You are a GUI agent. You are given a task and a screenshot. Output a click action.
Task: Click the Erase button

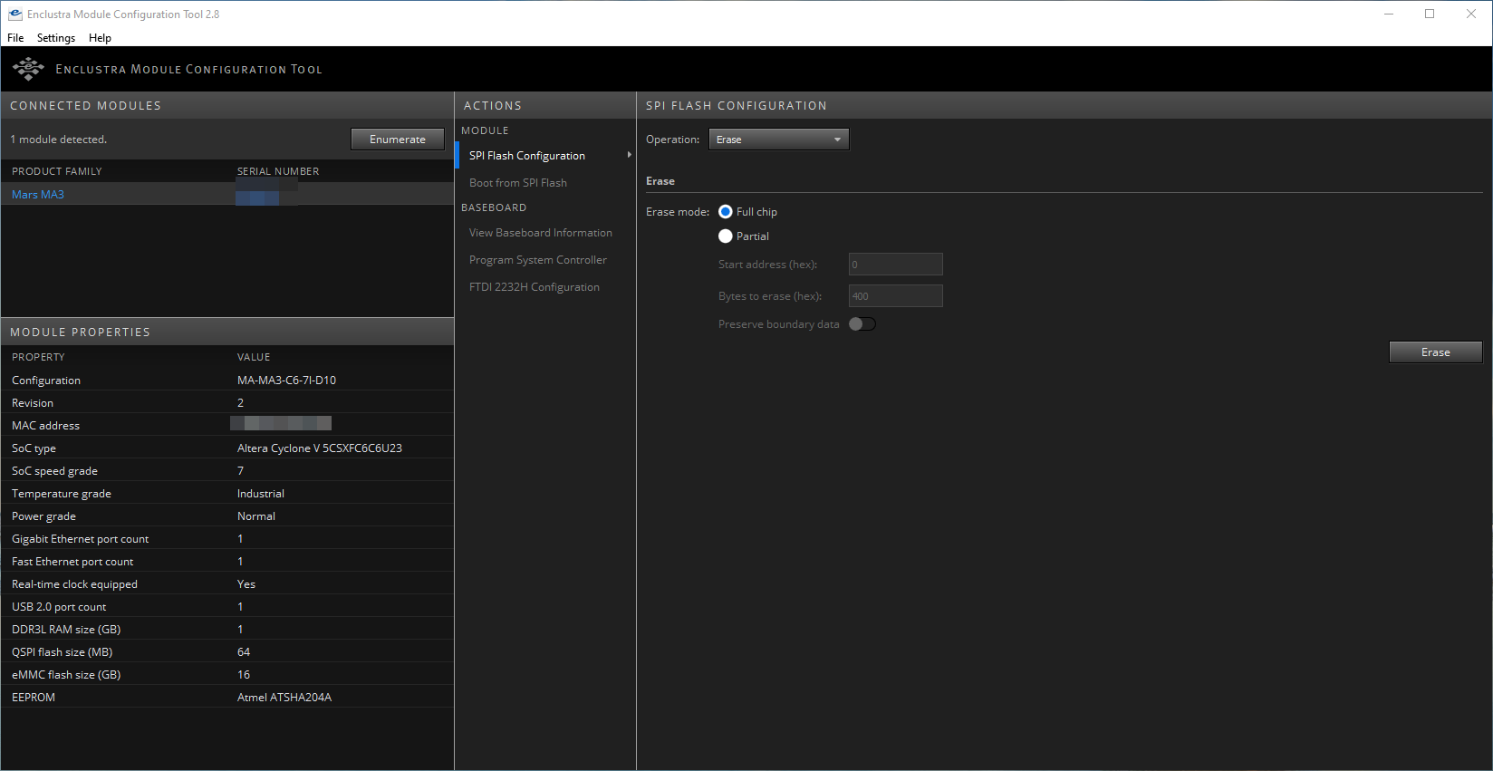click(x=1436, y=352)
